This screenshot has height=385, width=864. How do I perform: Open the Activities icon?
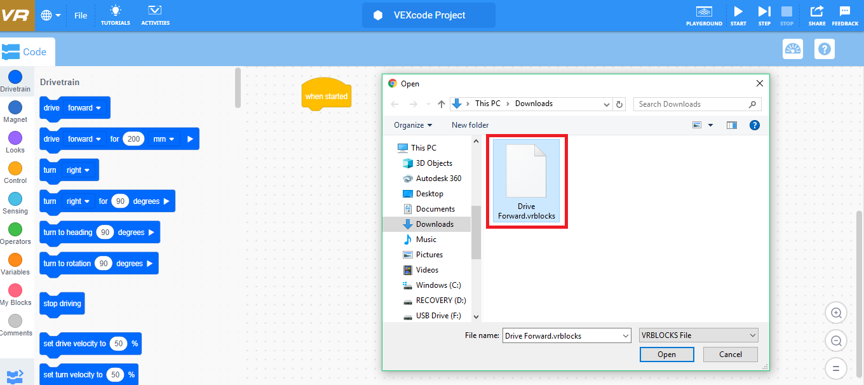(x=155, y=15)
